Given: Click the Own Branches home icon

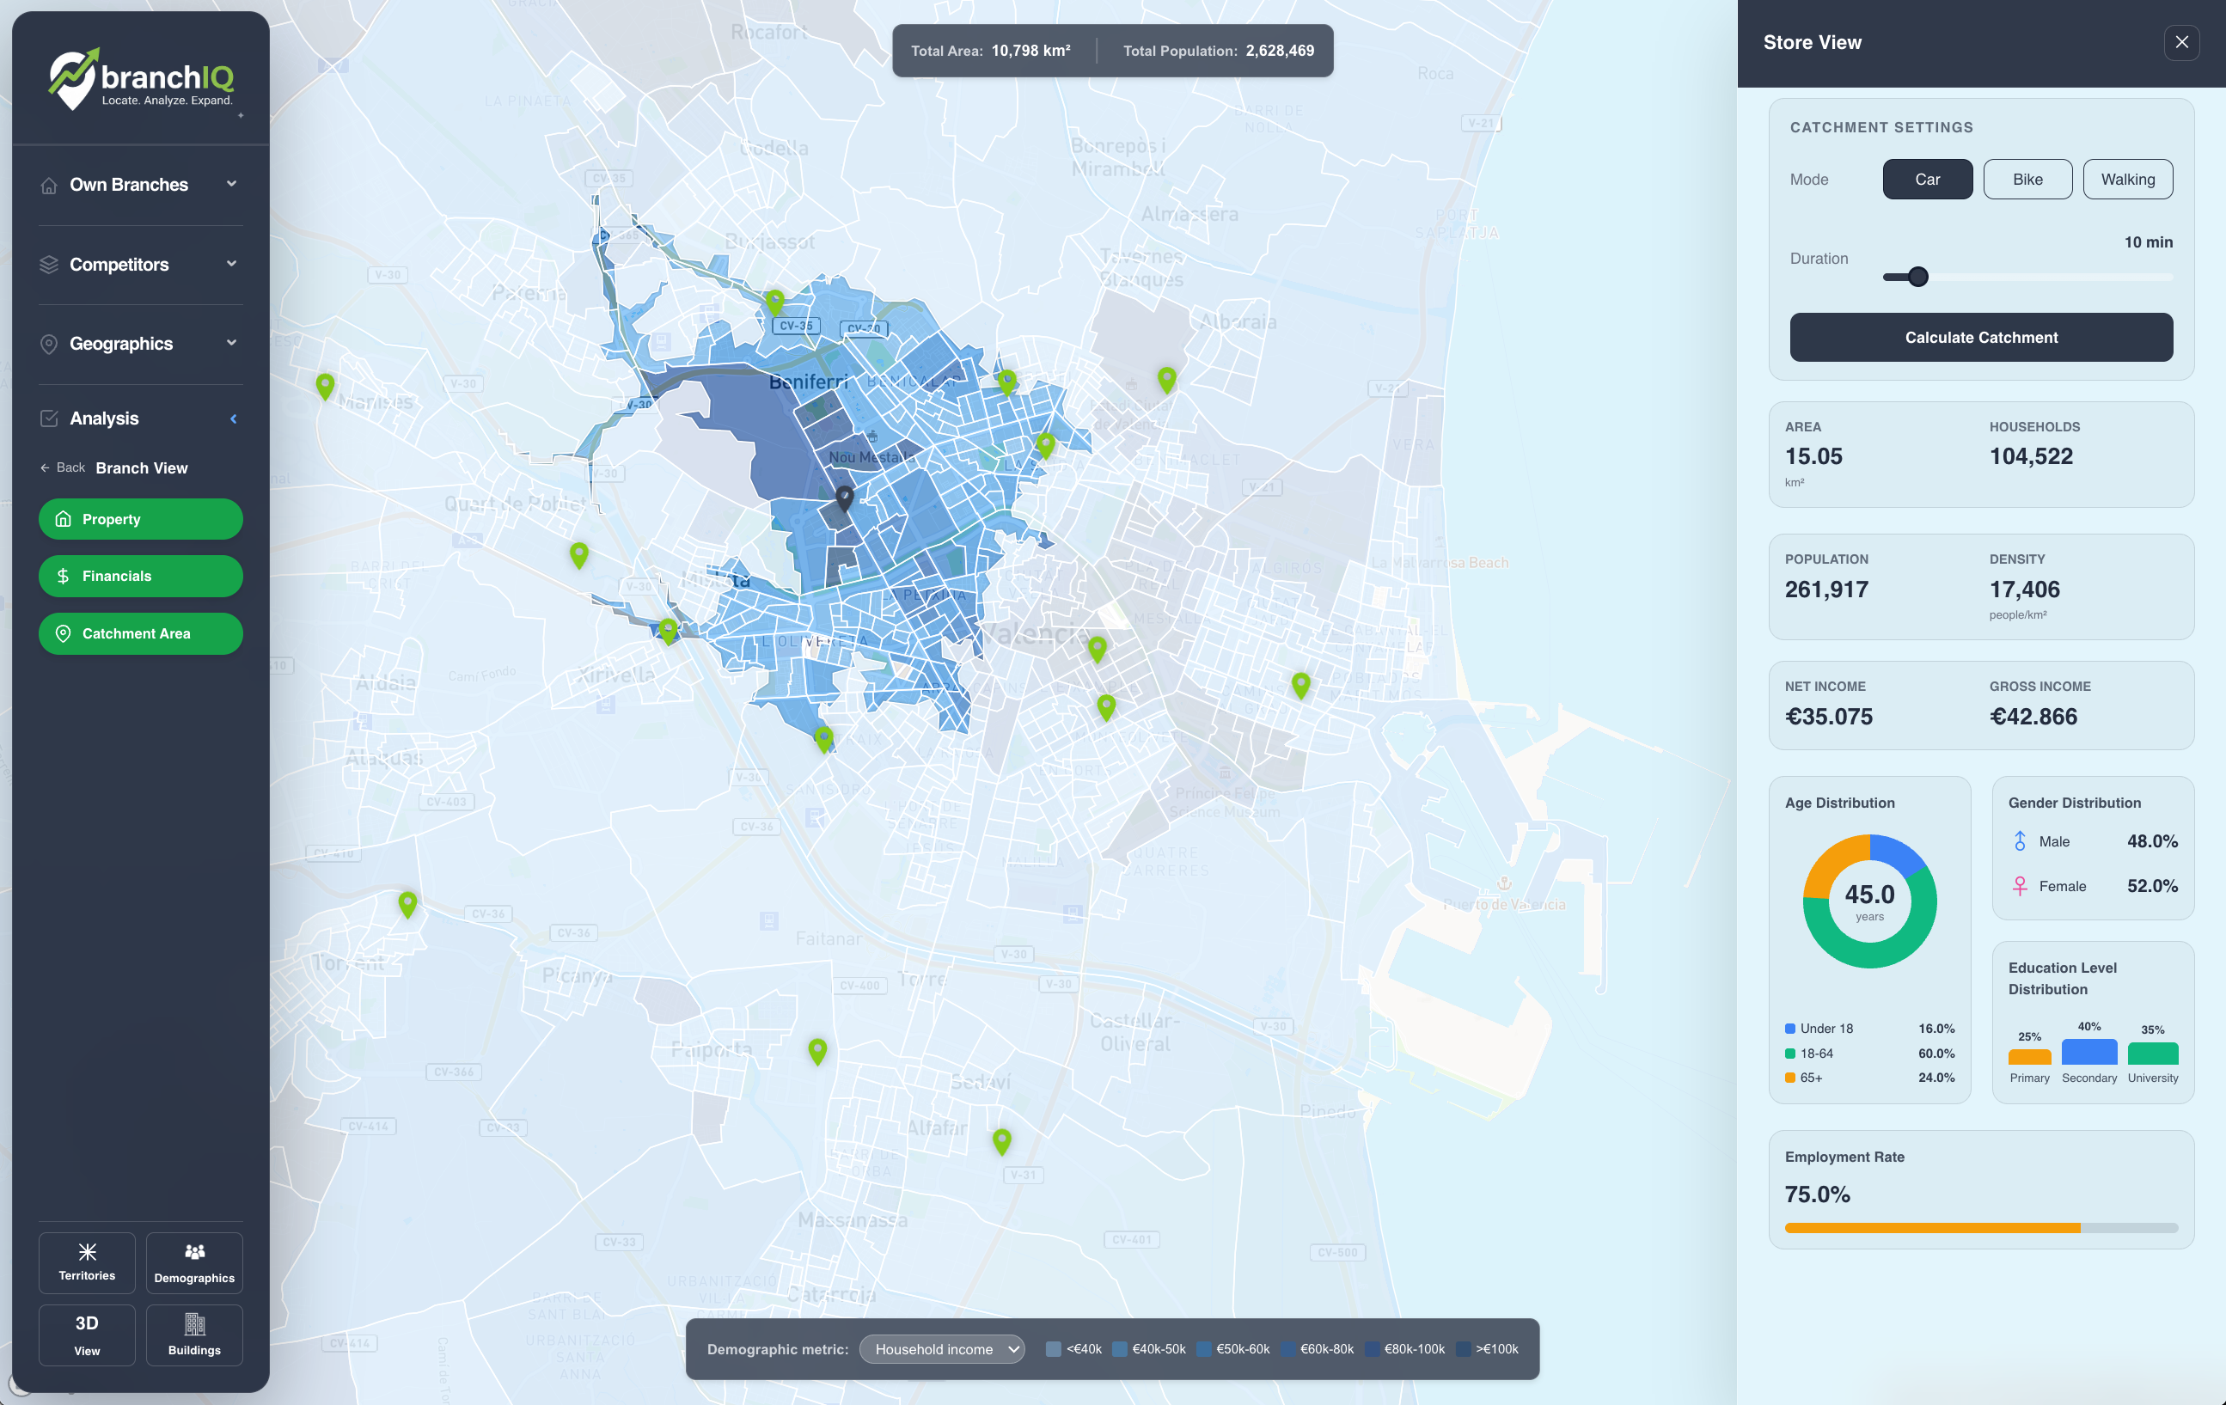Looking at the screenshot, I should 49,184.
